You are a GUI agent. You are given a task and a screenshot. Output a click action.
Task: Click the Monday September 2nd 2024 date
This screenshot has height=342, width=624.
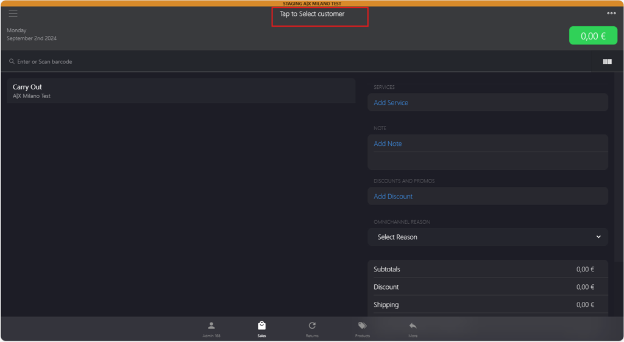click(x=32, y=34)
